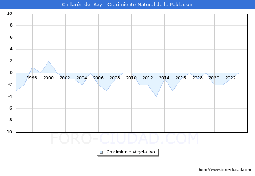Click the year 2000 peak at value 2

click(x=49, y=61)
